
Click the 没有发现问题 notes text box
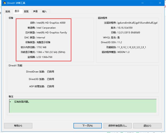point(83,105)
